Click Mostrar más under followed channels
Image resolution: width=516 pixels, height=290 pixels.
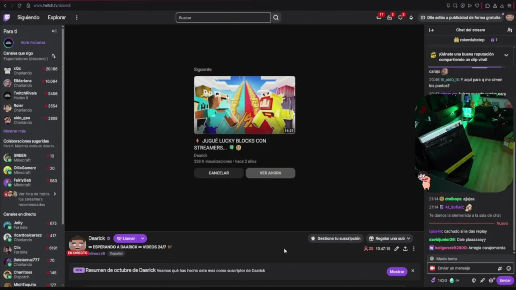pos(15,131)
